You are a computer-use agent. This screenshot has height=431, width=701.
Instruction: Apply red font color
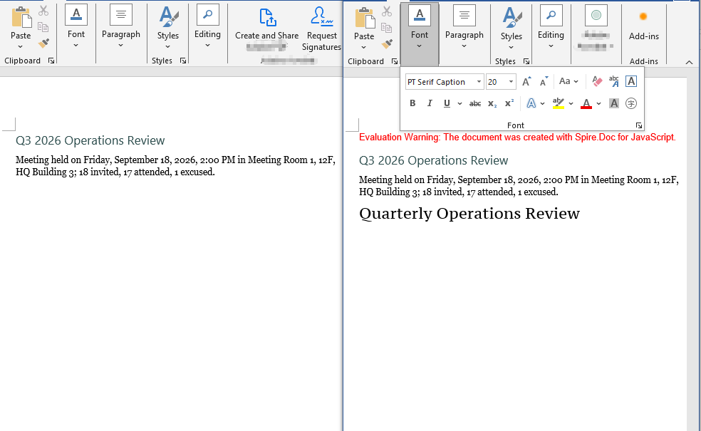(x=586, y=103)
